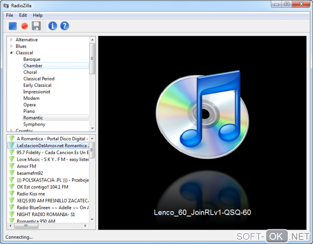Viewport: 313px width, 244px height.
Task: Expand the Country genre node
Action: tap(11, 131)
